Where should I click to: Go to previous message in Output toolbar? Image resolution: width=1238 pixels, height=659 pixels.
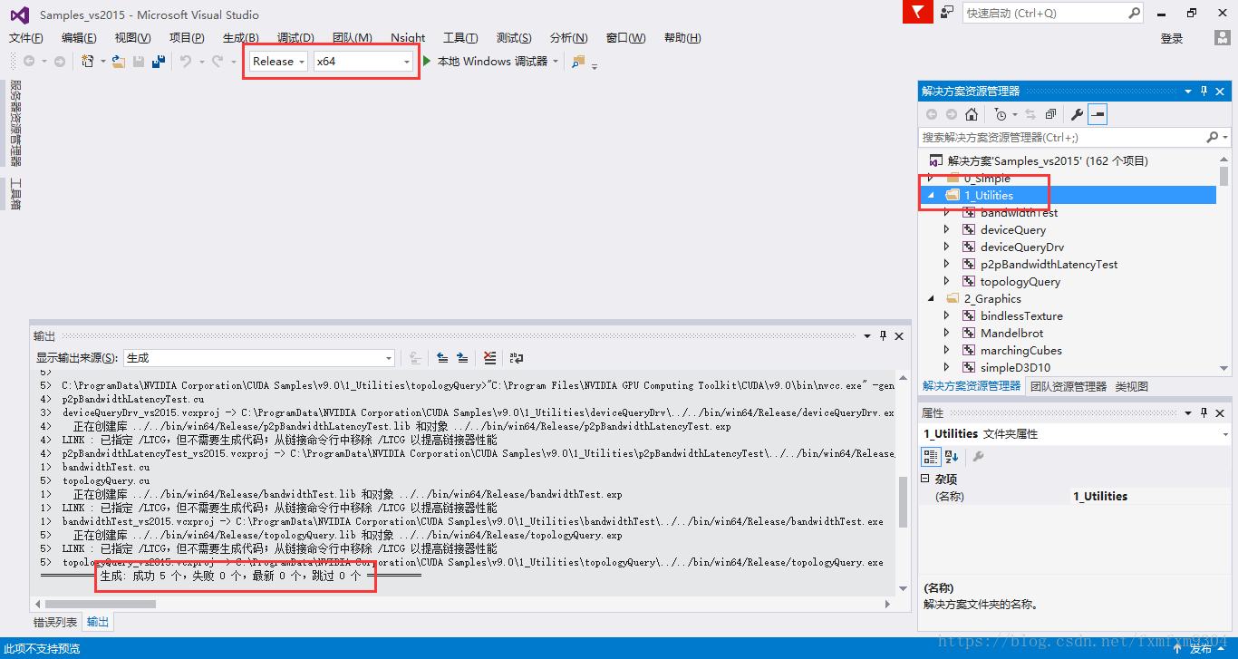[442, 358]
